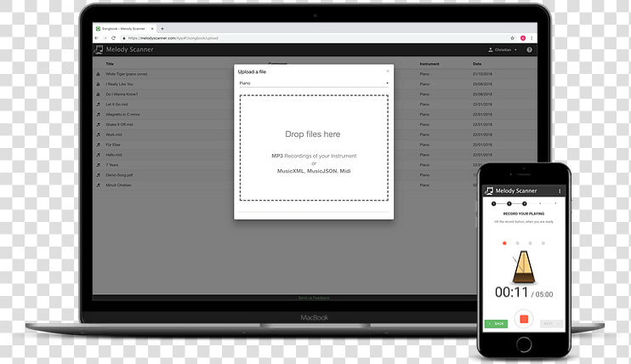Click the Hello.mid note icon
The width and height of the screenshot is (631, 364).
tap(98, 155)
